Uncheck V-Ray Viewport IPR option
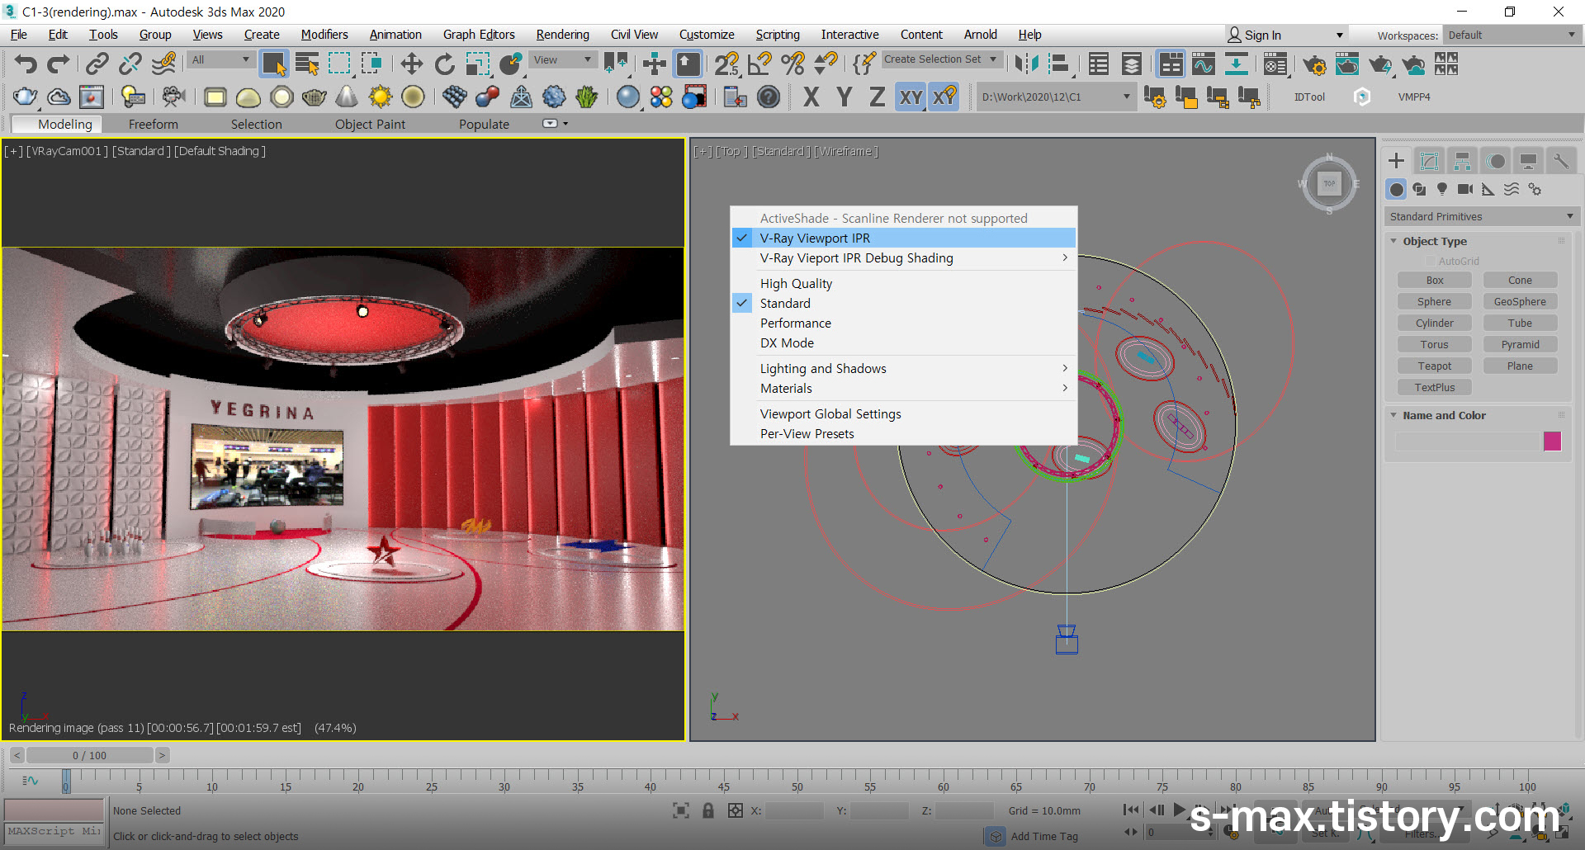This screenshot has width=1585, height=850. coord(814,238)
